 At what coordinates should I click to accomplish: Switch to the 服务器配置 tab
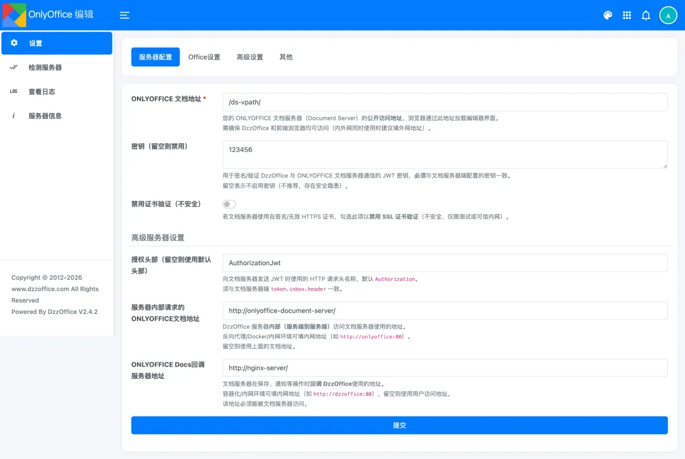pyautogui.click(x=155, y=57)
